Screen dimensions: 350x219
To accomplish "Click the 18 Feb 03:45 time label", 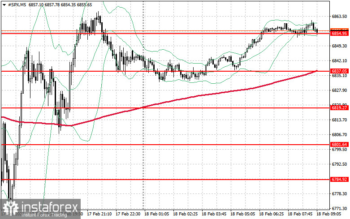I will 214,214.
